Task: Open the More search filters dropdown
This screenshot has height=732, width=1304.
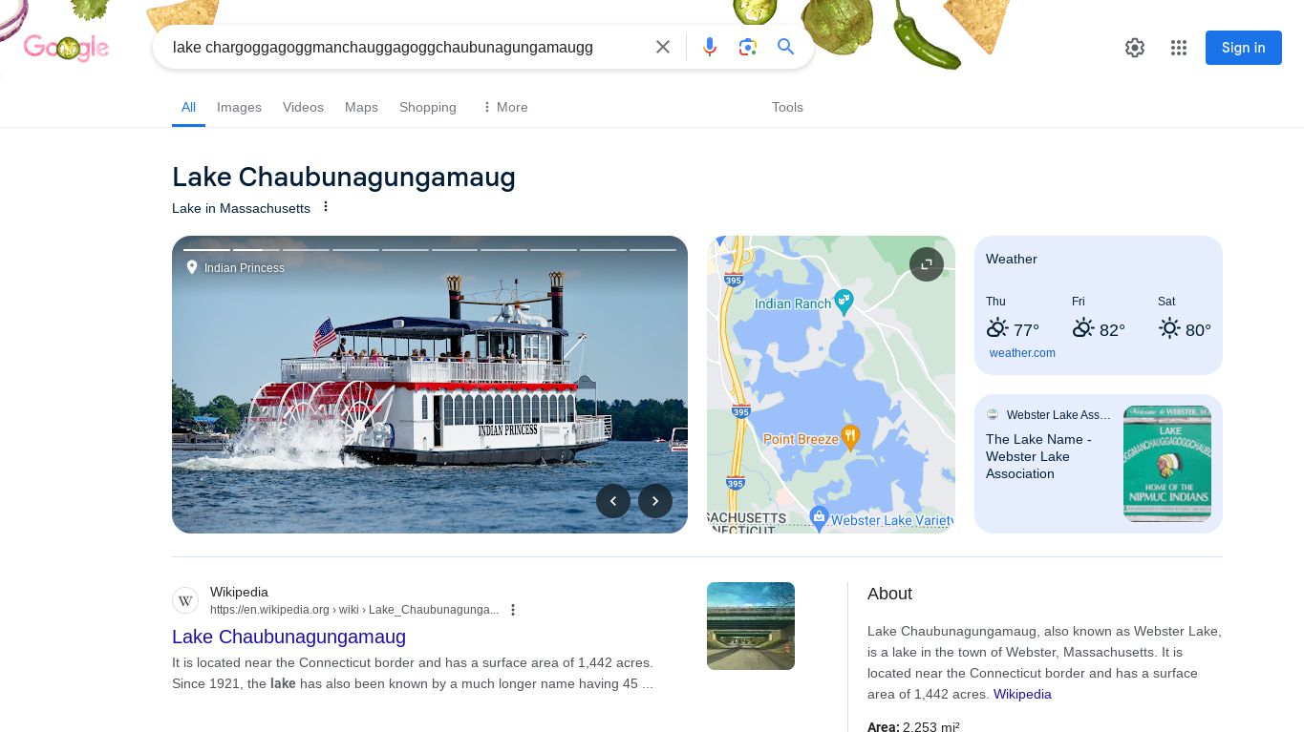Action: pyautogui.click(x=504, y=107)
